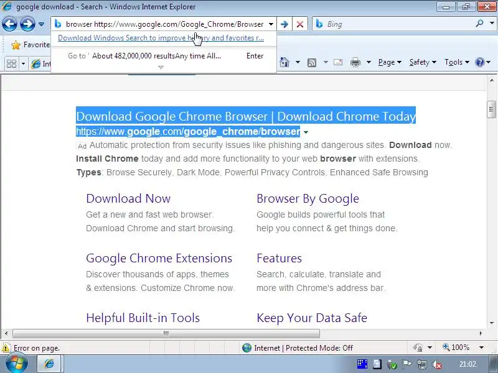498x373 pixels.
Task: Click the Internet zone globe icon
Action: (247, 348)
